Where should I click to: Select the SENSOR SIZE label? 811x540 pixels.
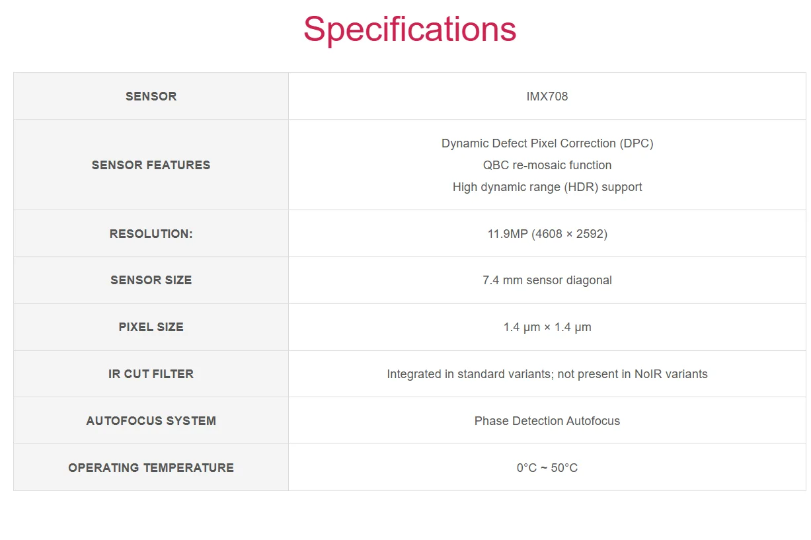(x=151, y=280)
